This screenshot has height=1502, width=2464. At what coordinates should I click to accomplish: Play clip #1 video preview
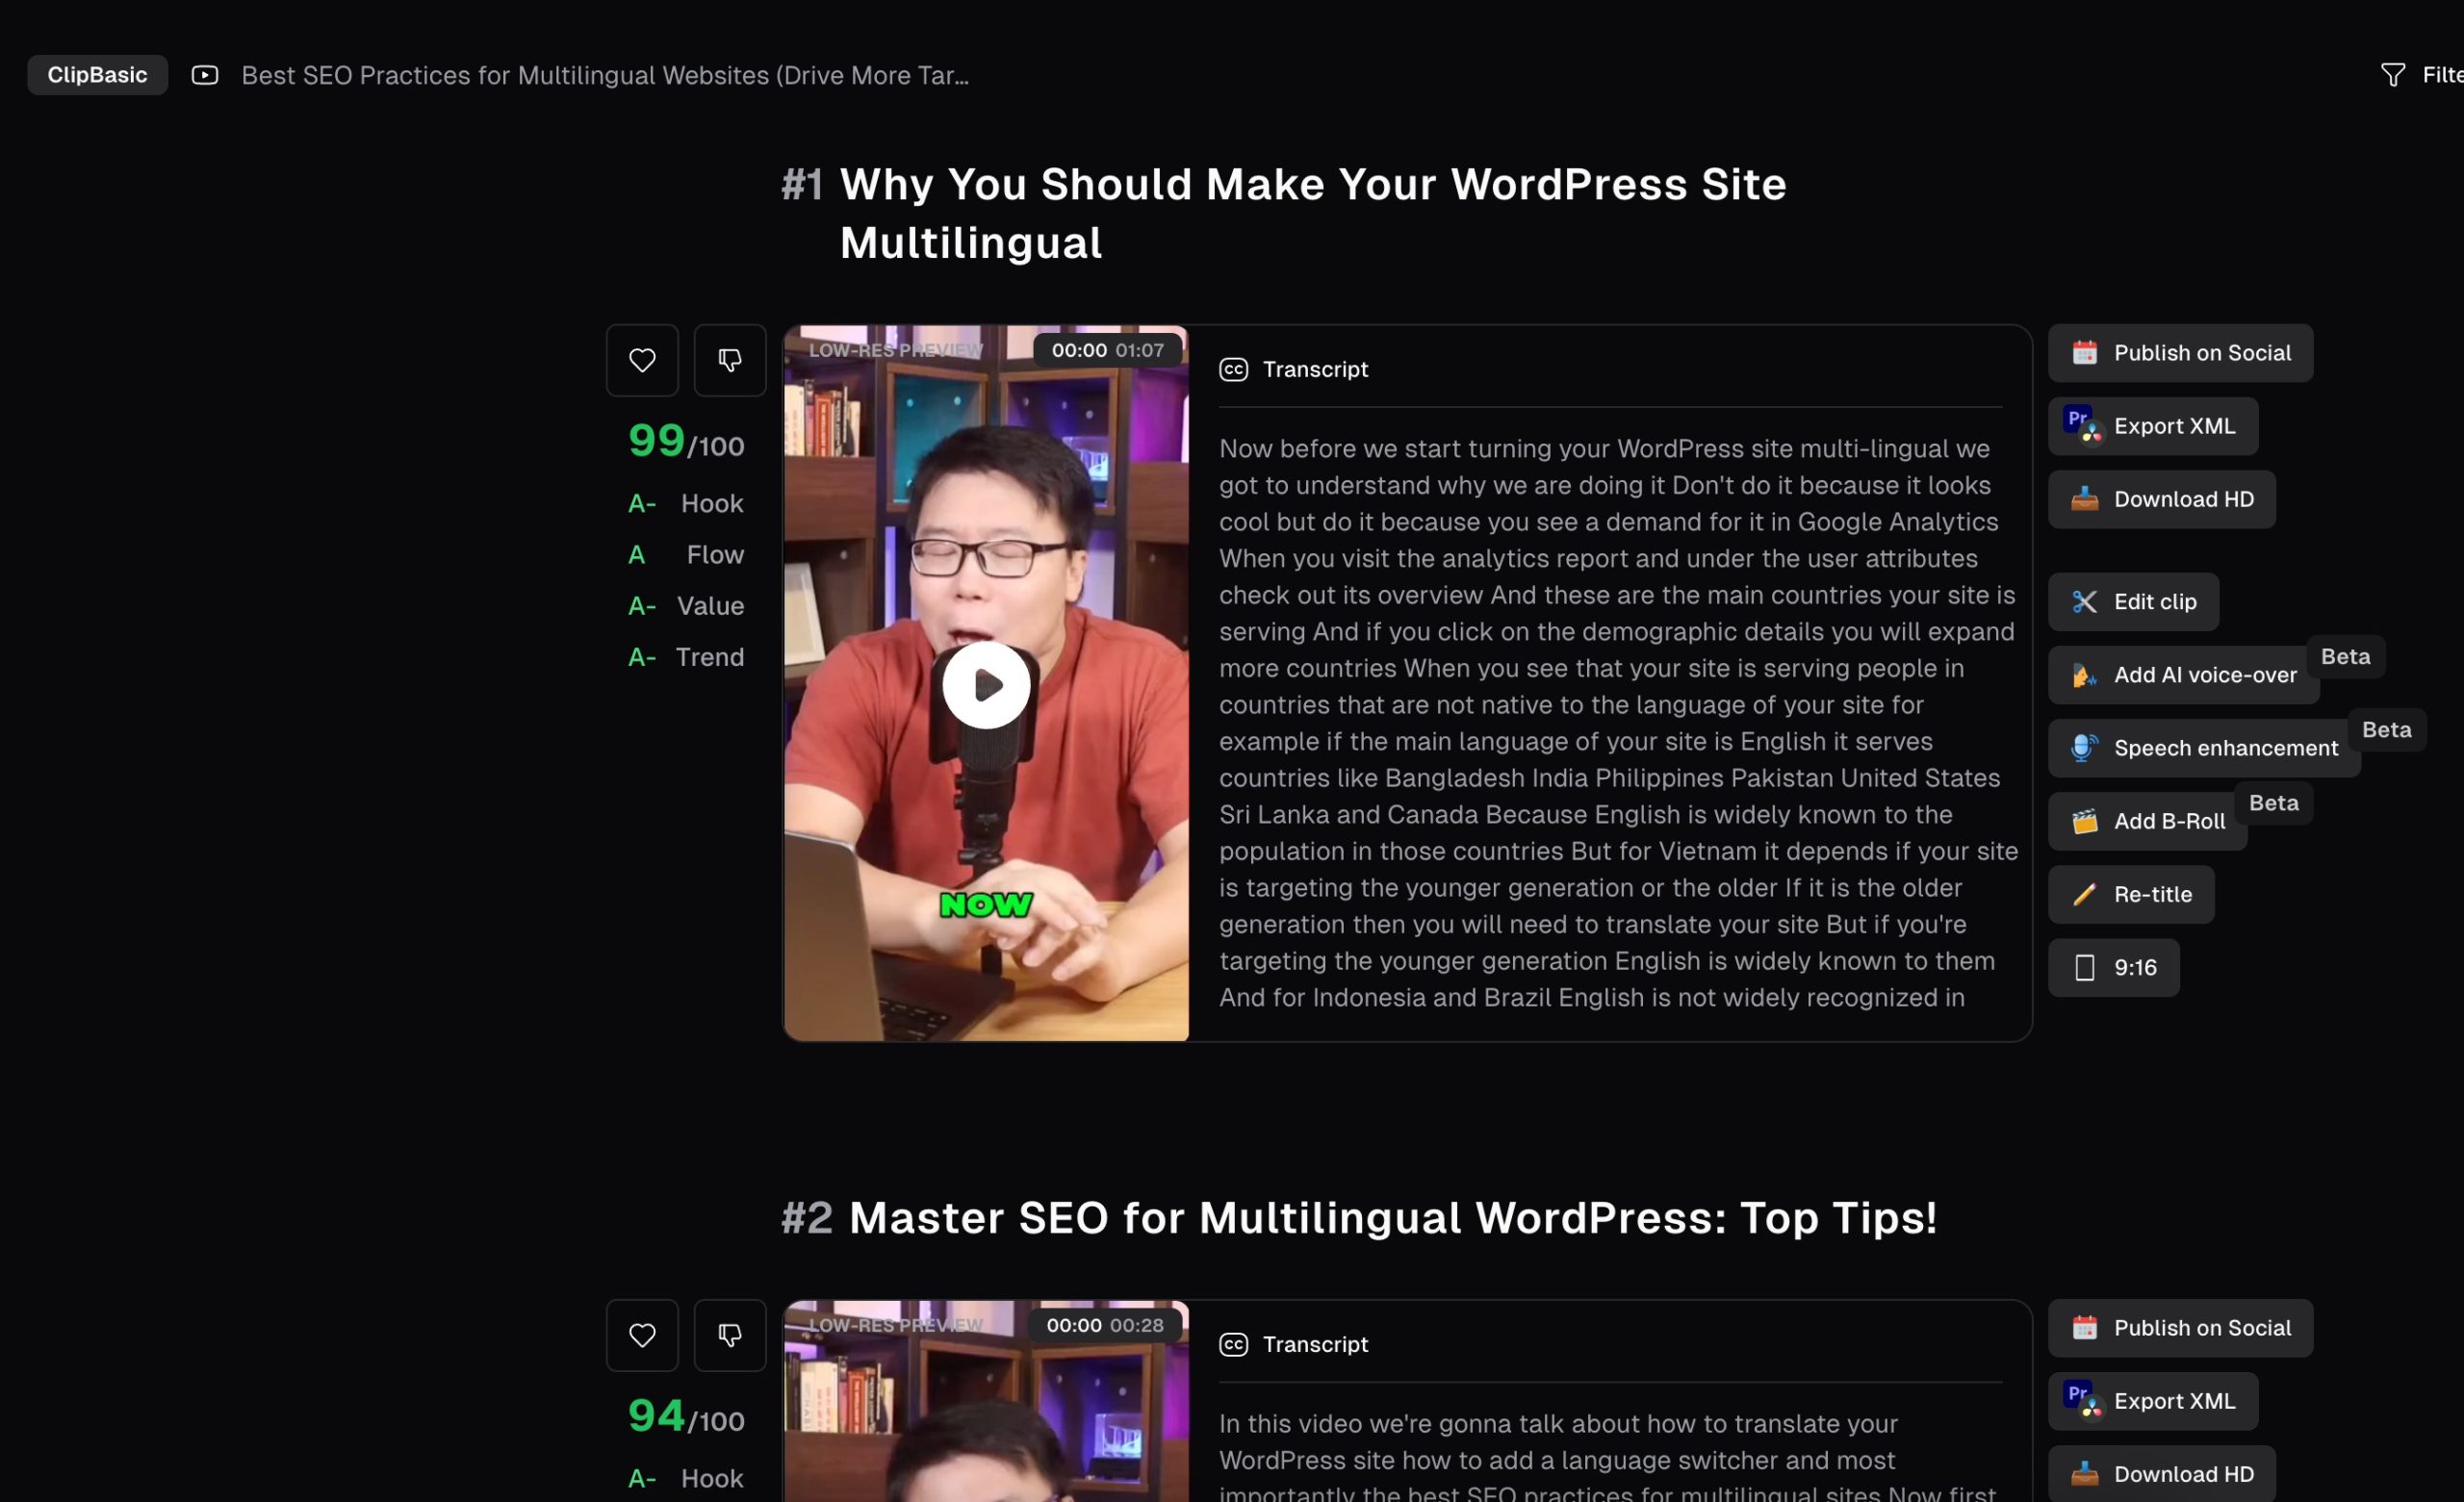[x=986, y=685]
